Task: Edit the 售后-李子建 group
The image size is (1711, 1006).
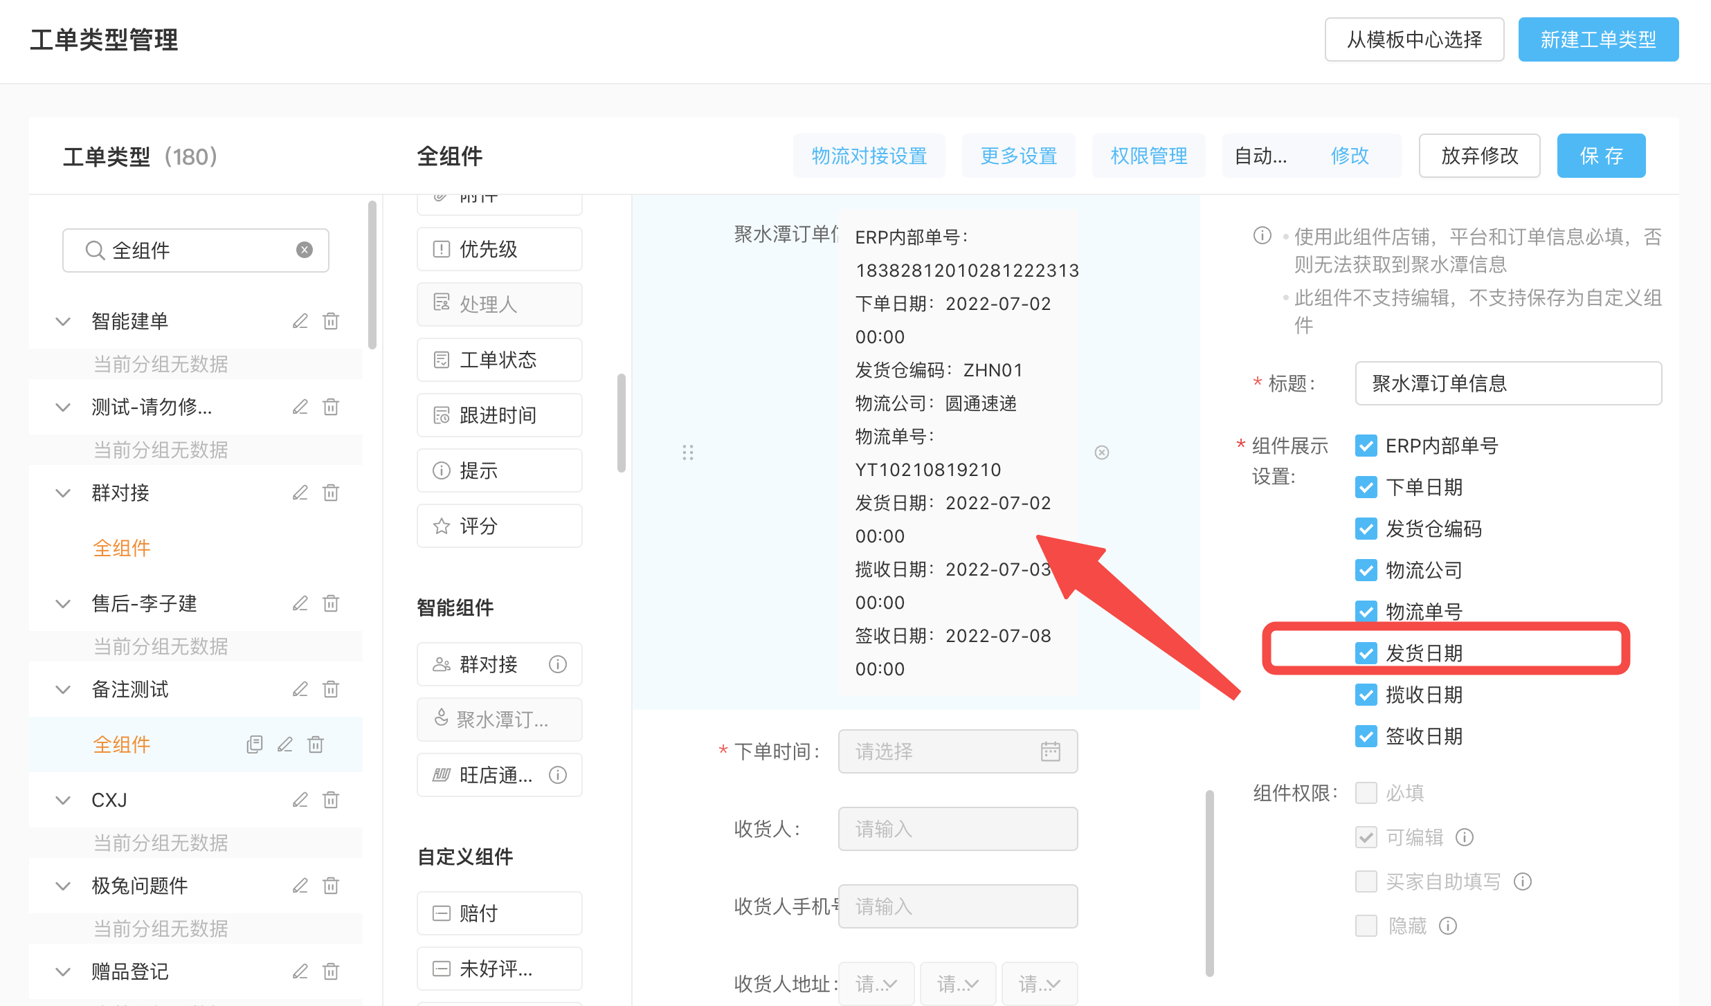Action: 300,603
